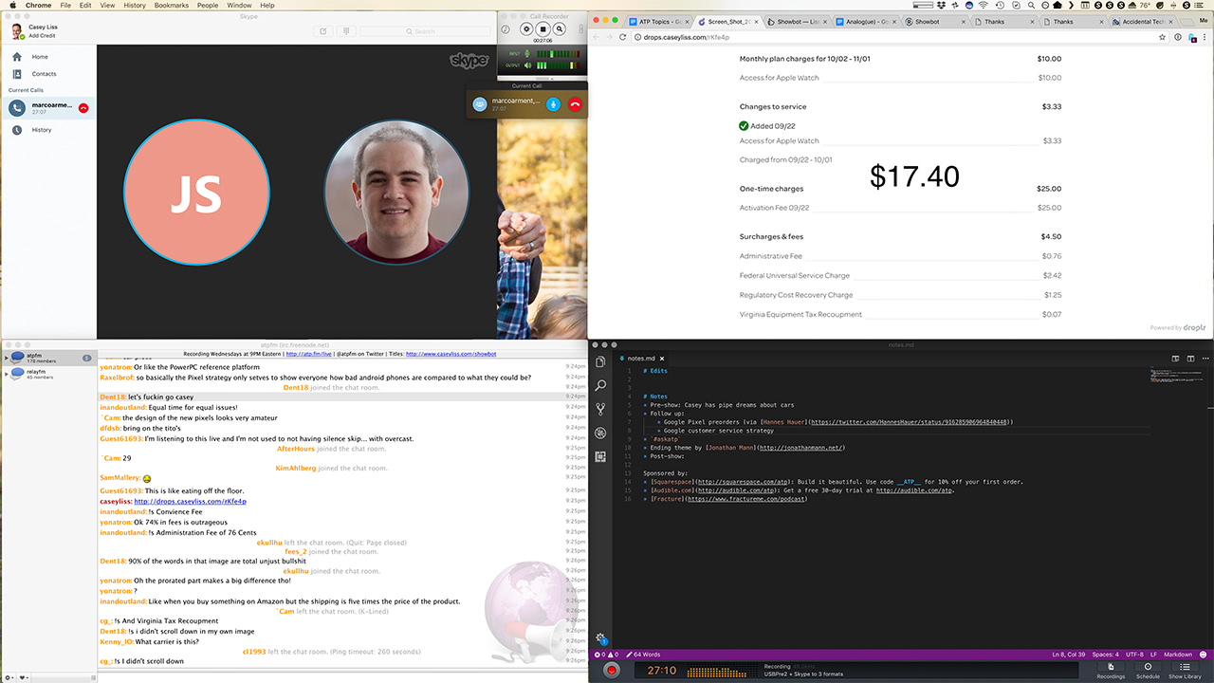Stop recording with the red record button
Screen dimensions: 1214x683
[612, 671]
